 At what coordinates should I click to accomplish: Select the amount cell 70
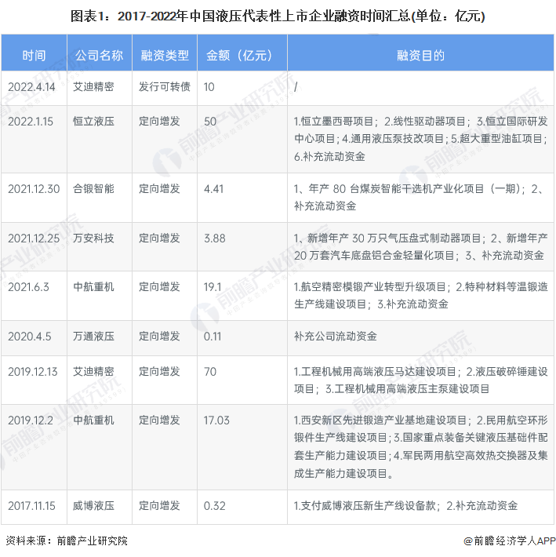[210, 372]
